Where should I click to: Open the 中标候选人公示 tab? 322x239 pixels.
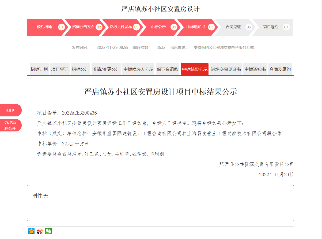pos(138,69)
